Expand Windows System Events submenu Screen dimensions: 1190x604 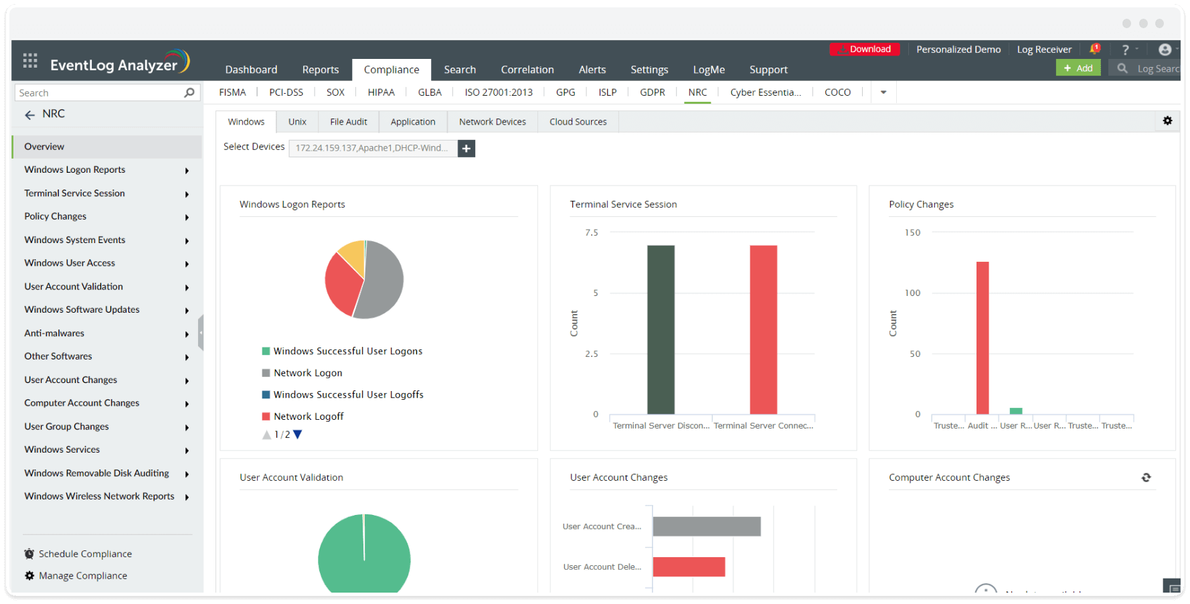pyautogui.click(x=187, y=241)
